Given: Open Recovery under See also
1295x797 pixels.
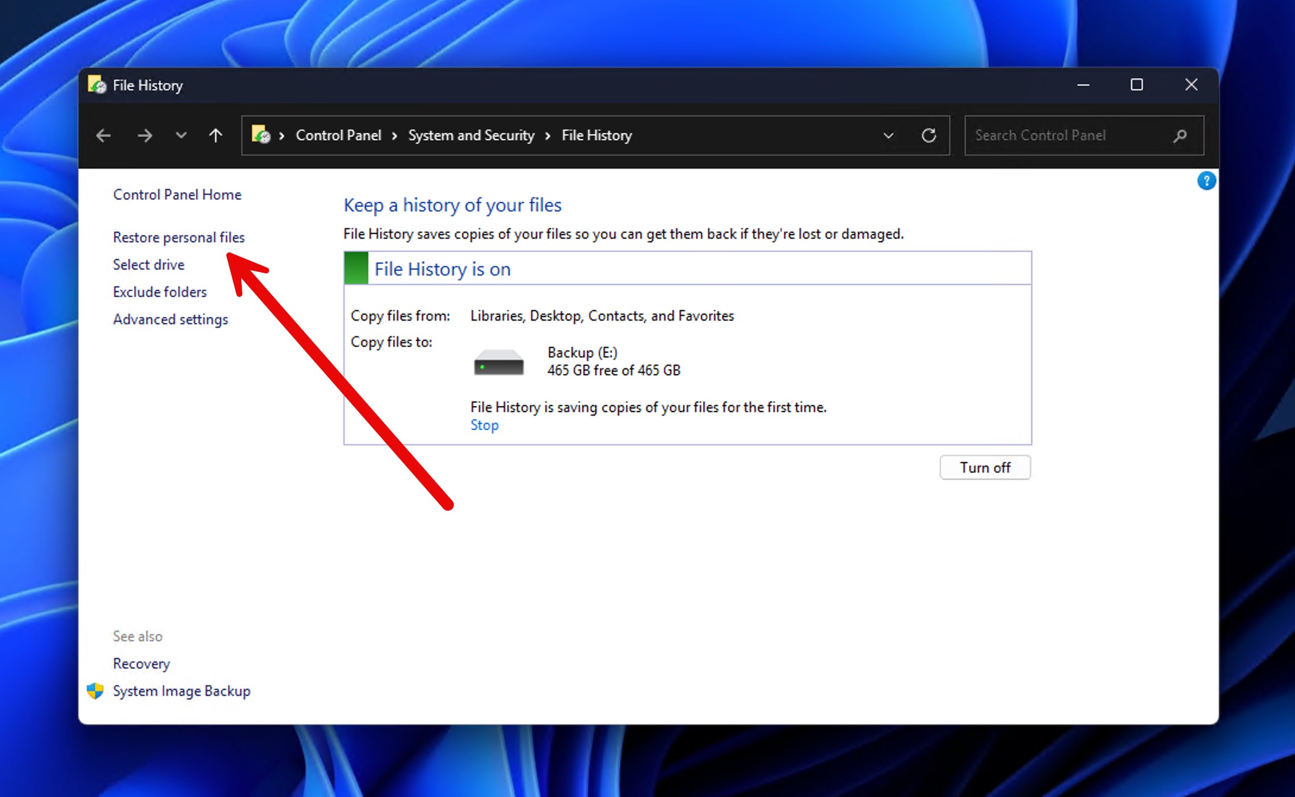Looking at the screenshot, I should pyautogui.click(x=141, y=663).
